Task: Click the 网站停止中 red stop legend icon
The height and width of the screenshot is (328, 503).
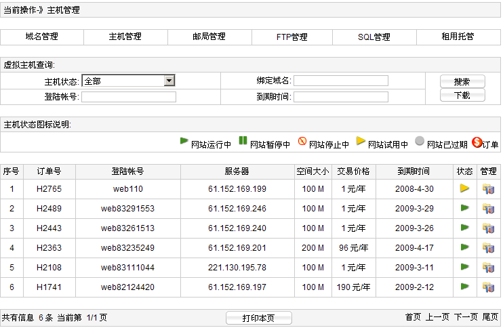Action: click(302, 141)
